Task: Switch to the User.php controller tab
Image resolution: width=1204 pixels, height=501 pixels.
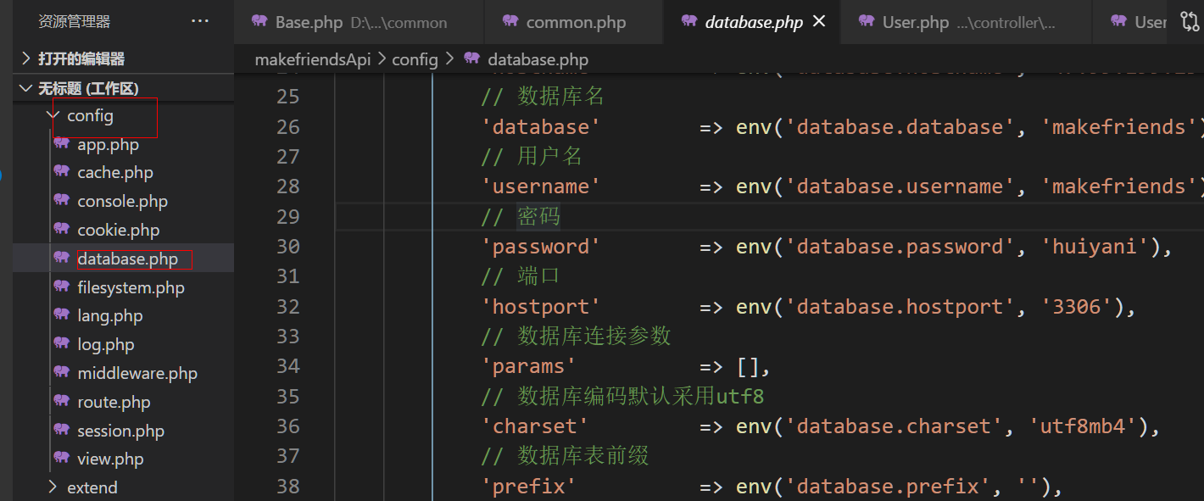Action: point(914,22)
